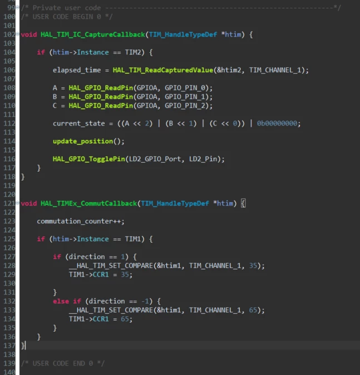Click the current_state variable

pyautogui.click(x=79, y=123)
